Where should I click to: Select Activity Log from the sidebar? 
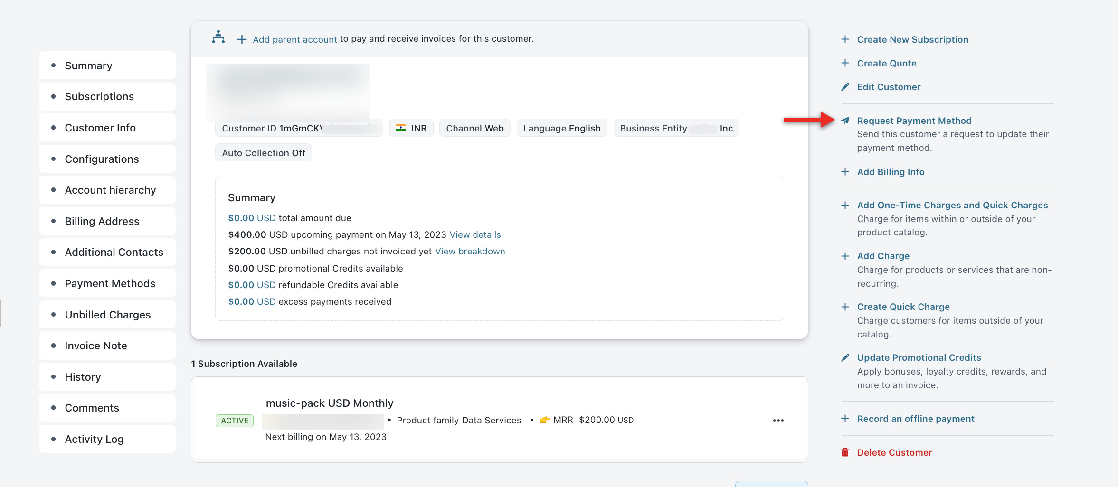(x=94, y=440)
